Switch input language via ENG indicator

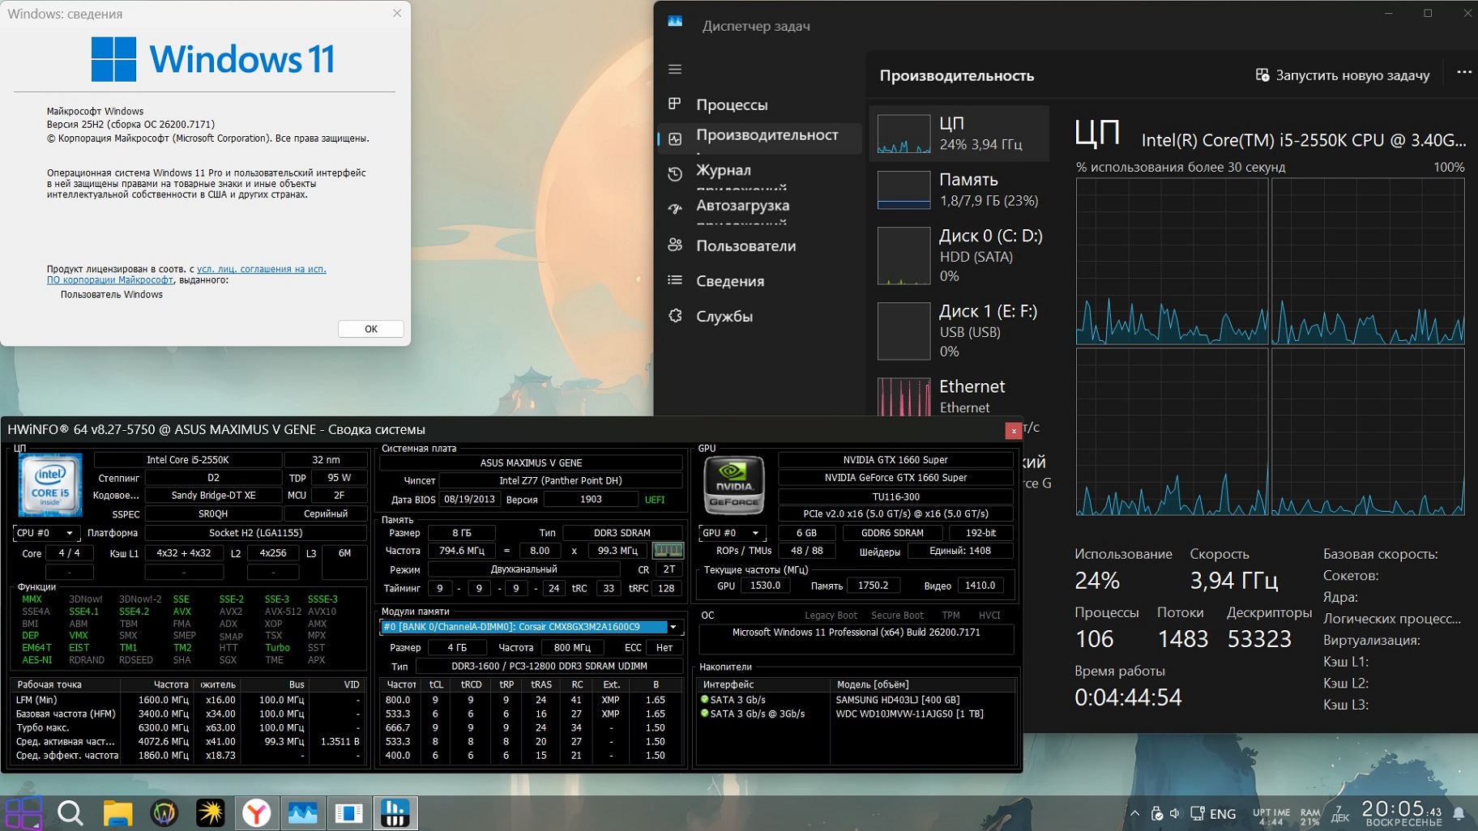tap(1223, 814)
